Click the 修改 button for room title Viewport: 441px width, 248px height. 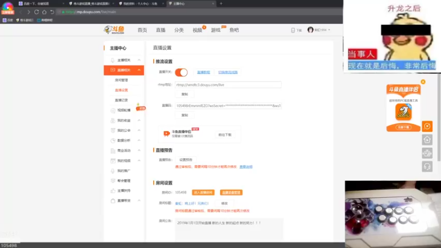pyautogui.click(x=224, y=203)
